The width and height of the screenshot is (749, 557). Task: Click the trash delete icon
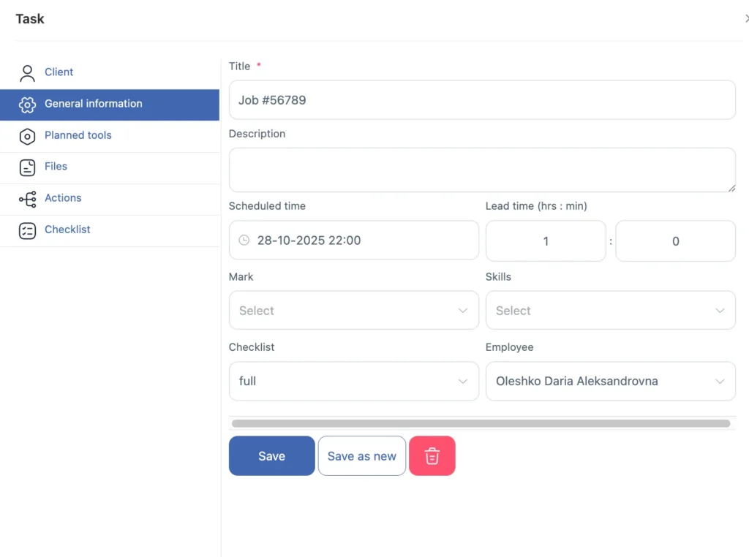[432, 455]
